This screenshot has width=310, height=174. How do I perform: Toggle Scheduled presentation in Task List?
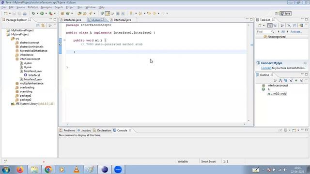(275, 26)
